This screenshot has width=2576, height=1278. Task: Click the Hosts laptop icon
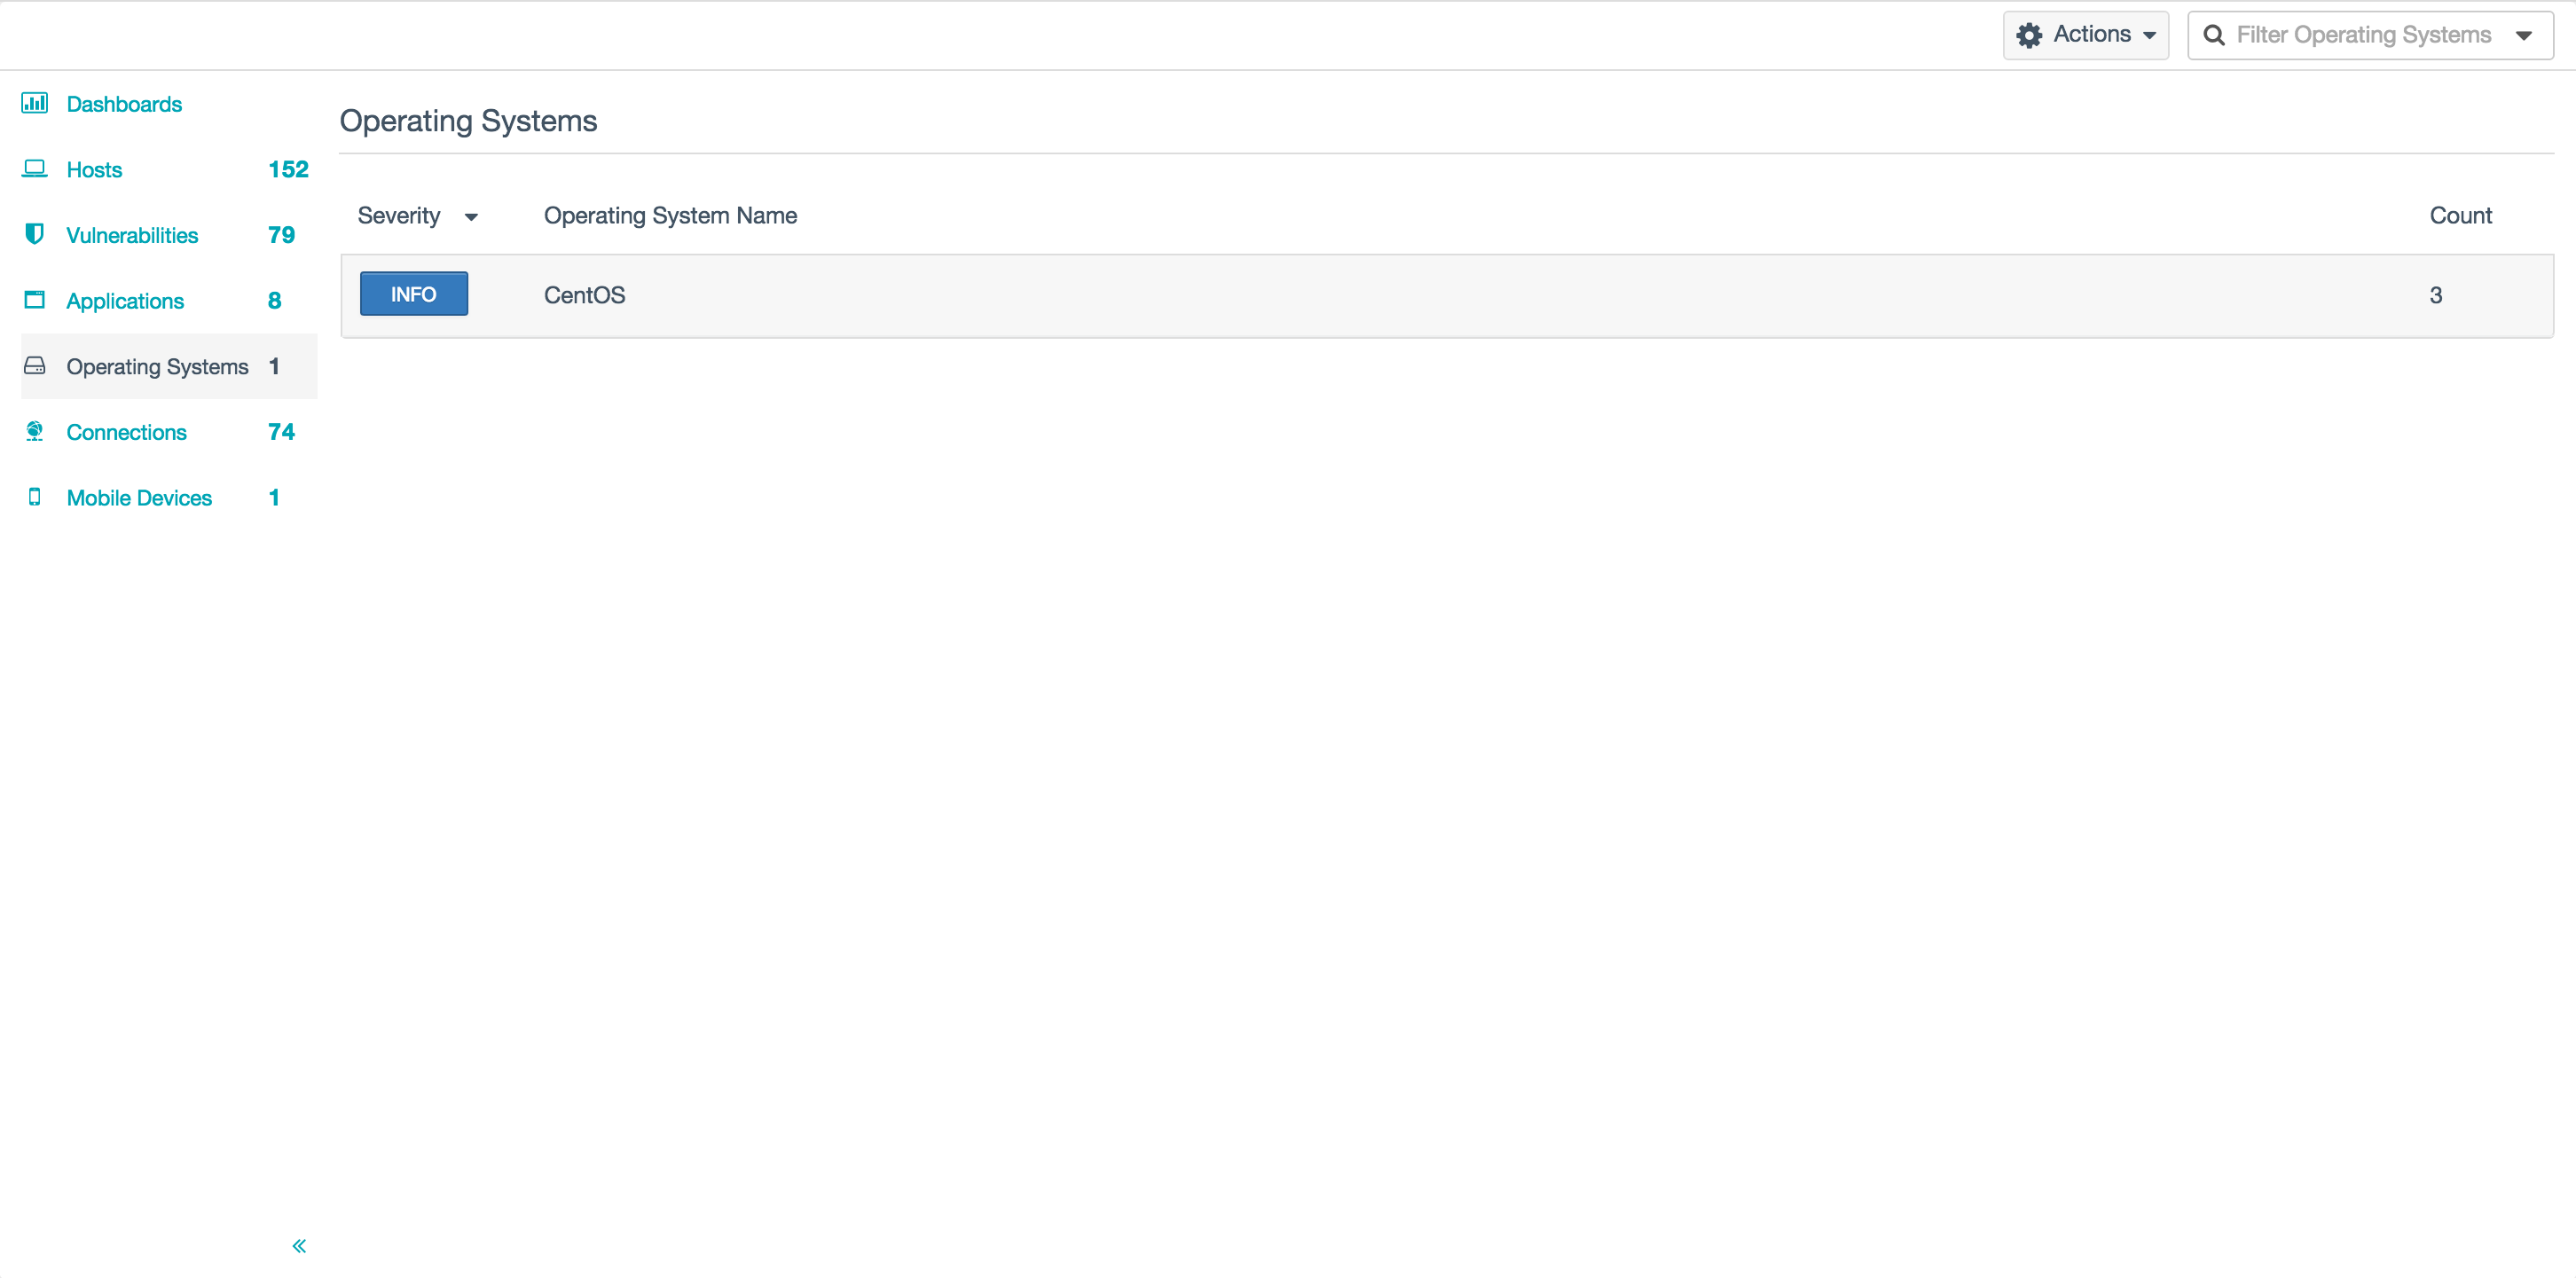34,168
